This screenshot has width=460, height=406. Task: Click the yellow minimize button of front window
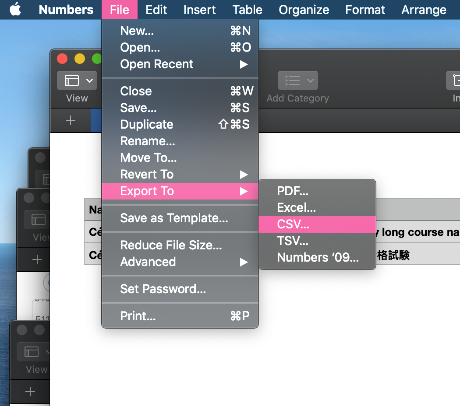tap(79, 59)
